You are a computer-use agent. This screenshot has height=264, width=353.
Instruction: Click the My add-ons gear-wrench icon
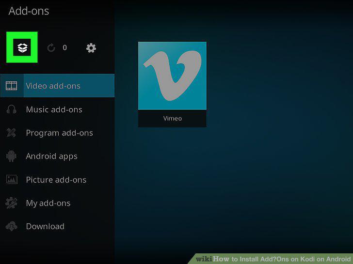click(11, 203)
